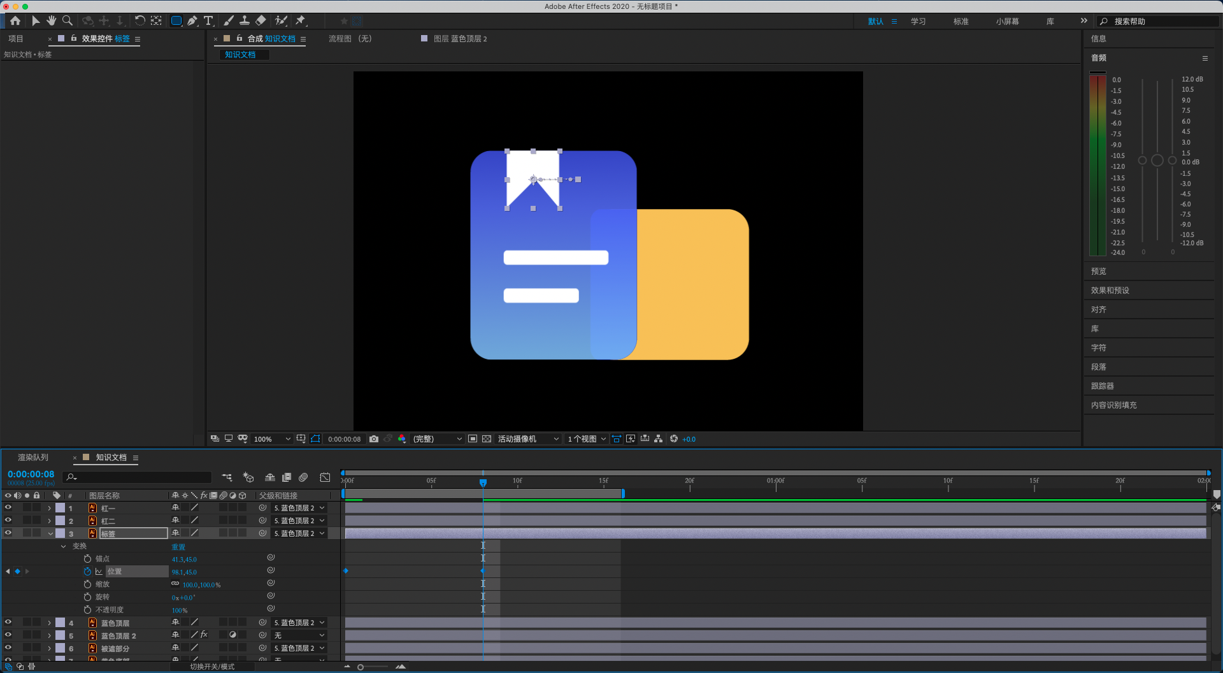The image size is (1223, 673).
Task: Hide the 杠一 layer with its eye
Action: (8, 508)
